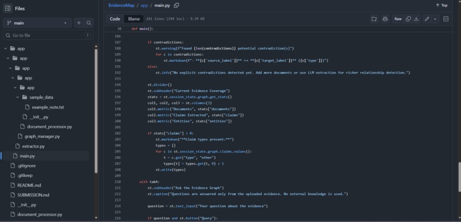Click the file icon beside SUBMISSION.md
Screen dimensions: 461x222
(x=13, y=195)
